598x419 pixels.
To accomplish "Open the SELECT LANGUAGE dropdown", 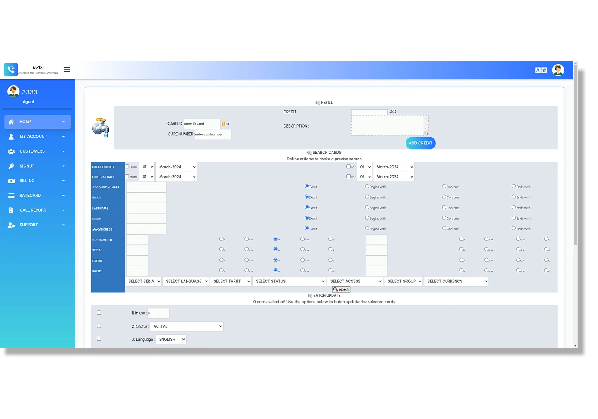I will click(x=186, y=282).
